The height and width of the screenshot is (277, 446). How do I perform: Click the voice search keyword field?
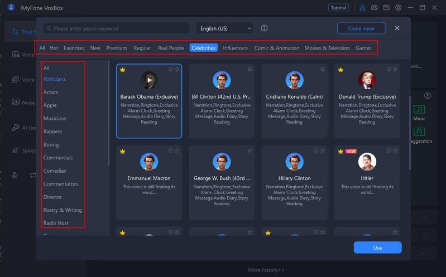pyautogui.click(x=117, y=28)
